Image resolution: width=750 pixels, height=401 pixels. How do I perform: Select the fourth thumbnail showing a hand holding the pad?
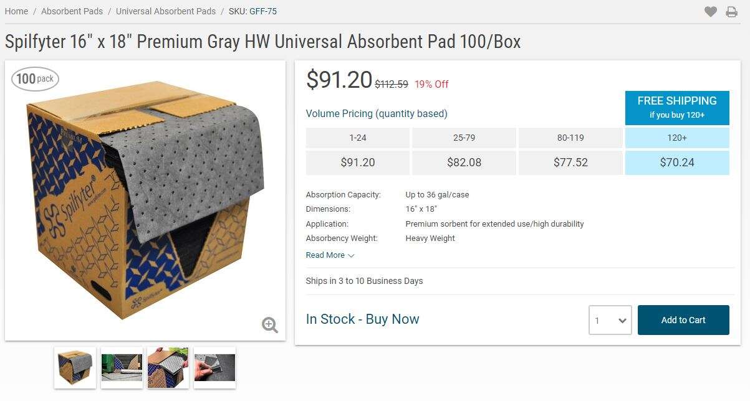click(215, 367)
